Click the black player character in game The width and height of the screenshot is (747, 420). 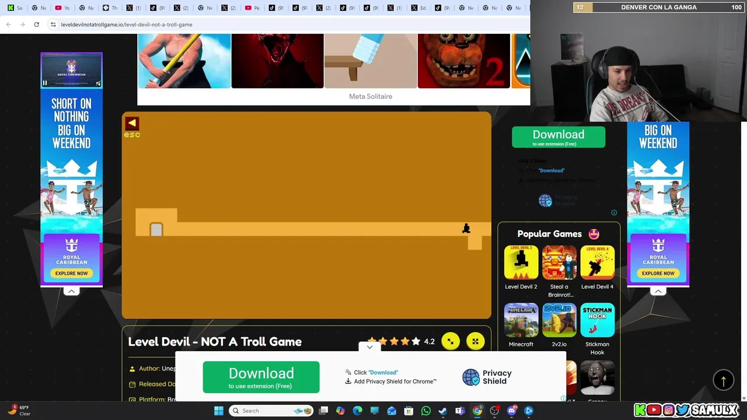click(x=466, y=229)
